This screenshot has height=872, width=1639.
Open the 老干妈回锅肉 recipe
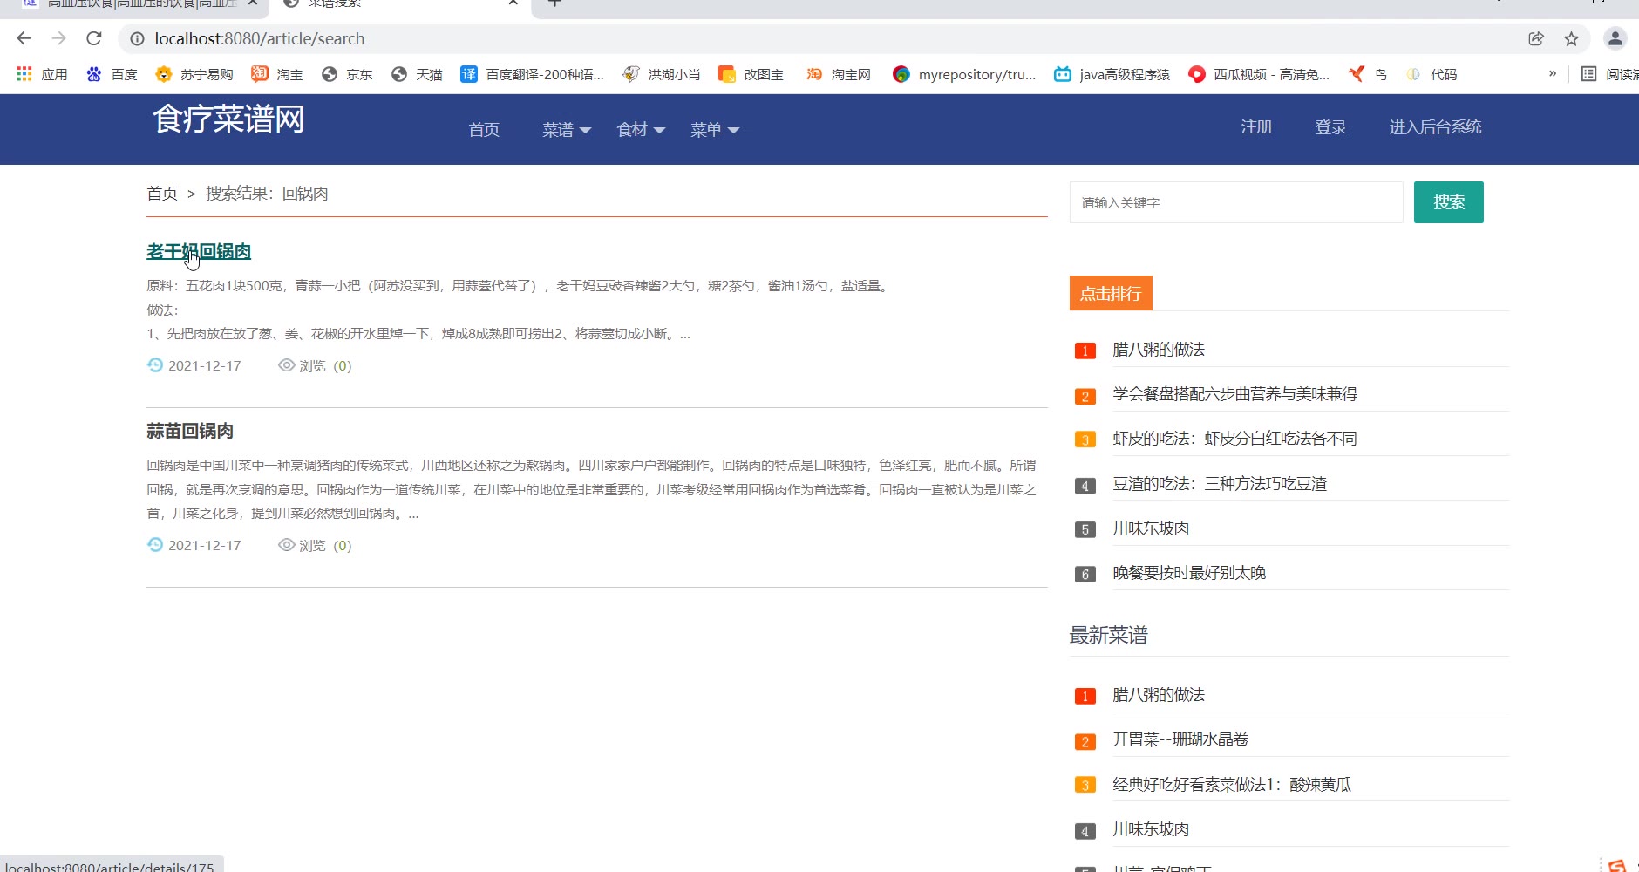coord(199,251)
